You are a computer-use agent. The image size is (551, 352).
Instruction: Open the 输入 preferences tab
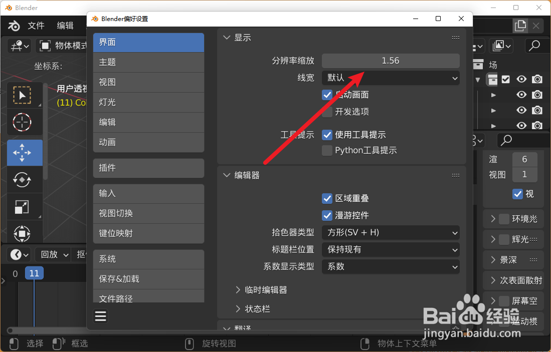tap(148, 194)
